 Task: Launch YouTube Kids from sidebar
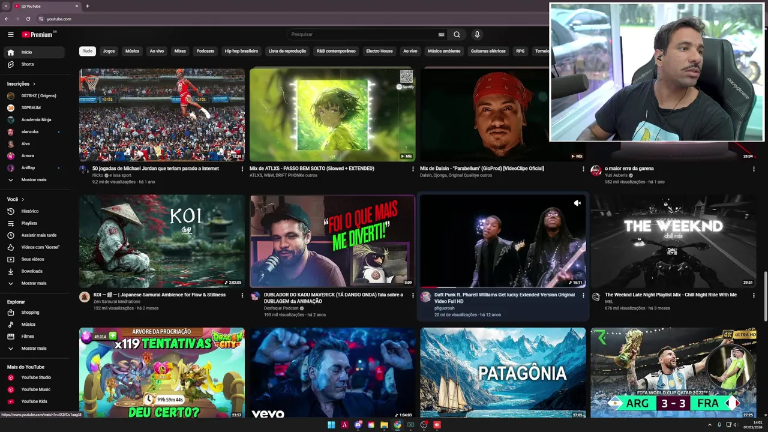[x=35, y=401]
